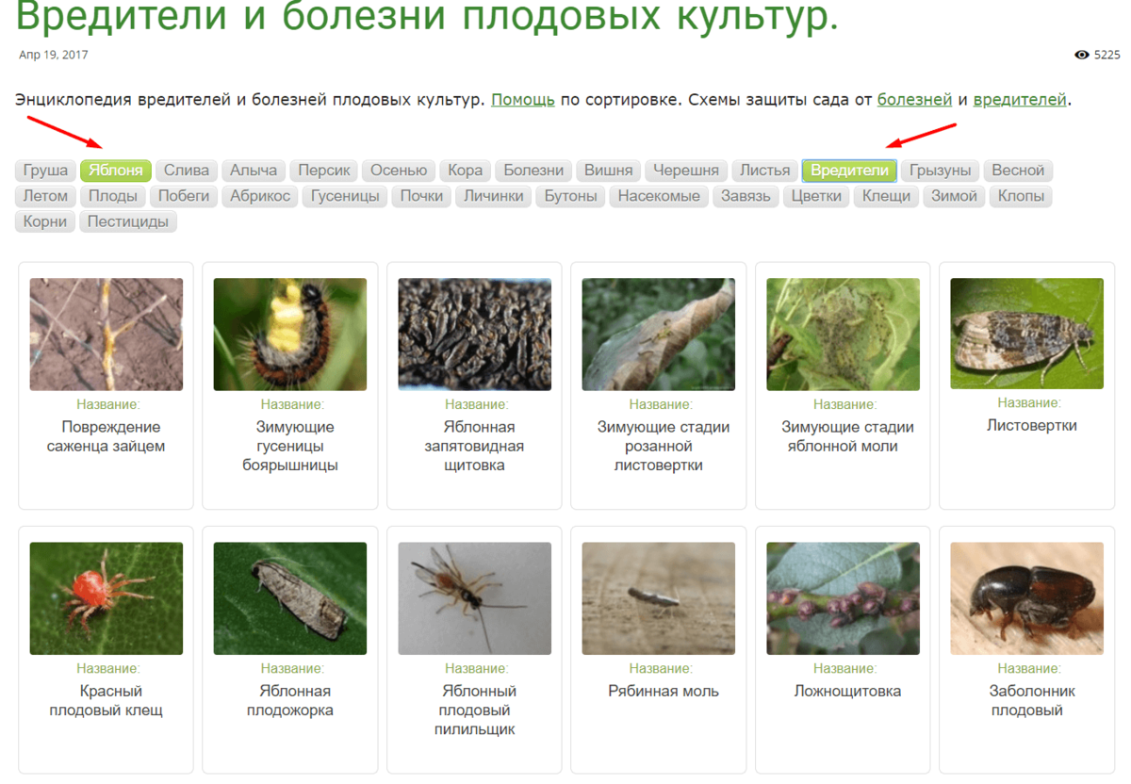Follow the вредителей protection scheme link
1131x784 pixels.
tap(1020, 99)
